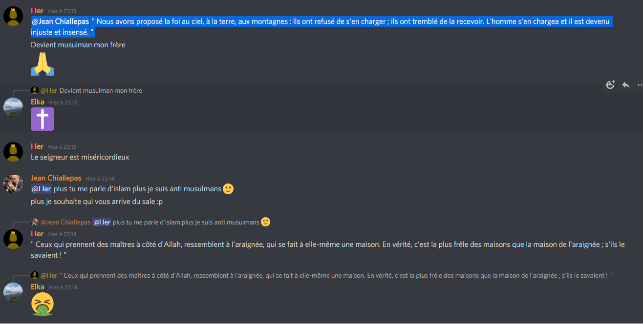Click the Elka username above the cross emoji
This screenshot has width=643, height=324.
(x=38, y=102)
